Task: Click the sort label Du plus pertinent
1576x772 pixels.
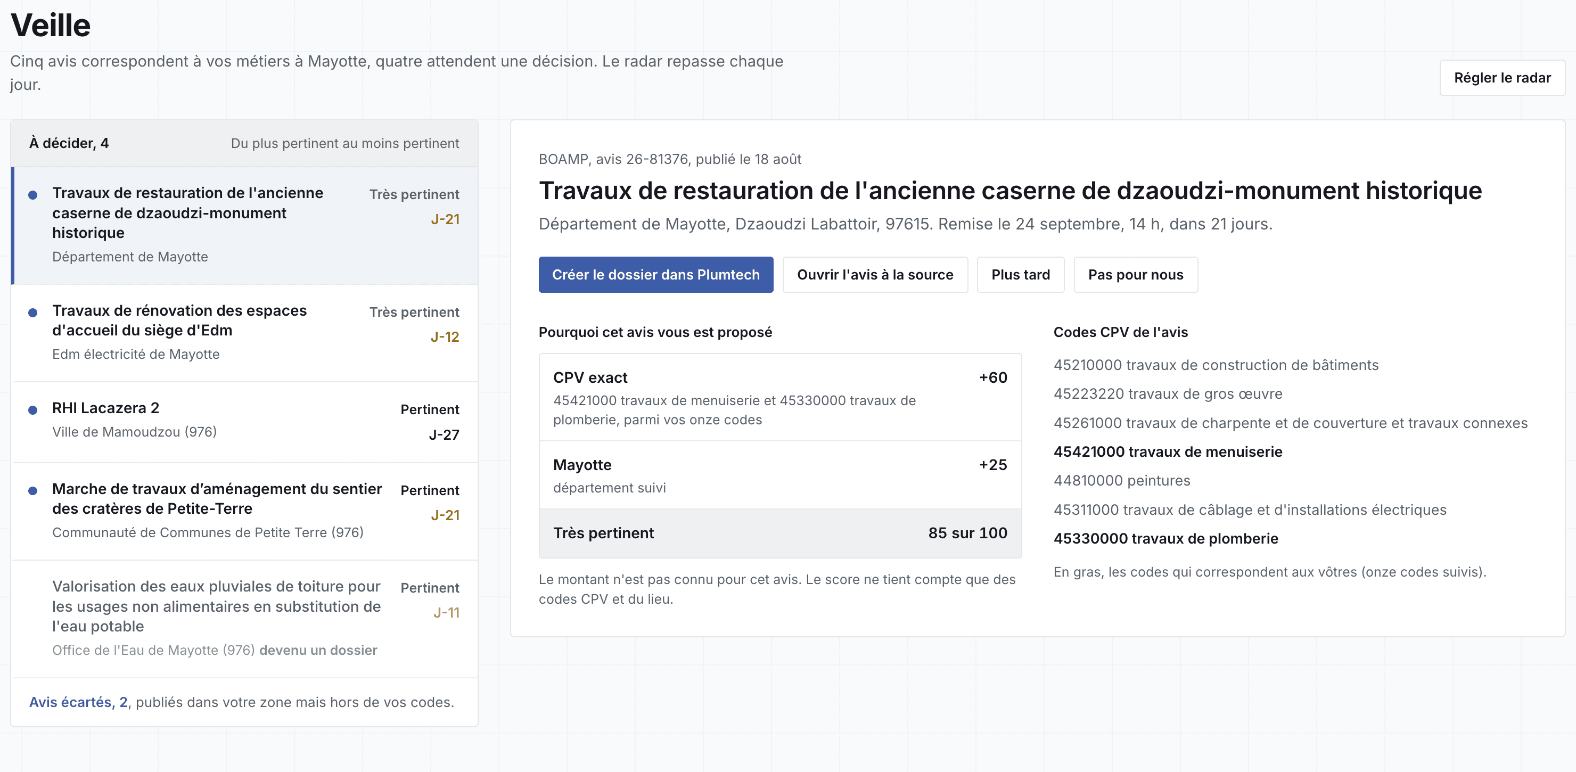Action: point(344,143)
